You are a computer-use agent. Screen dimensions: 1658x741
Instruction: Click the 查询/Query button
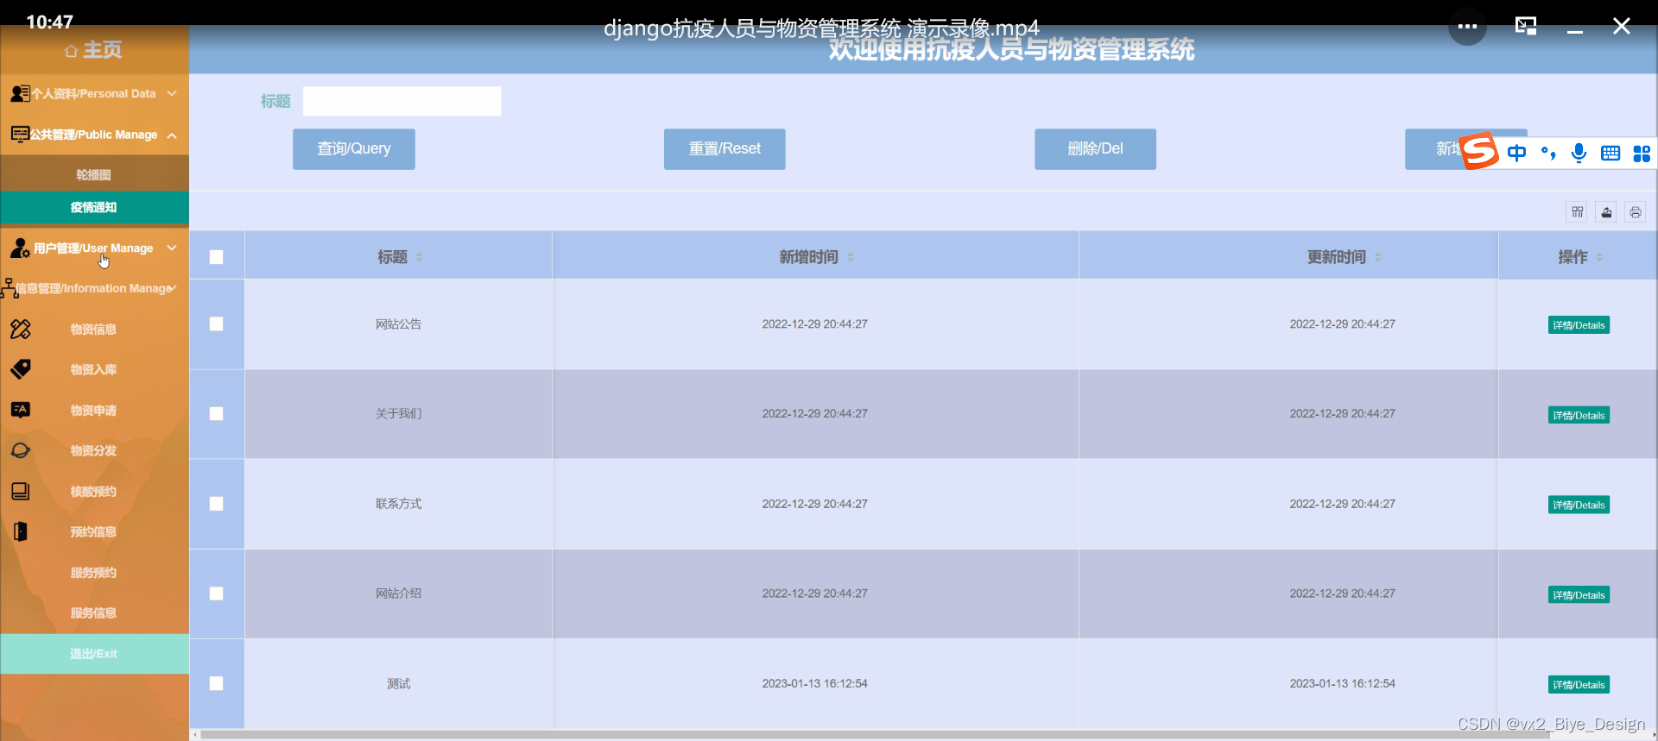(x=354, y=149)
